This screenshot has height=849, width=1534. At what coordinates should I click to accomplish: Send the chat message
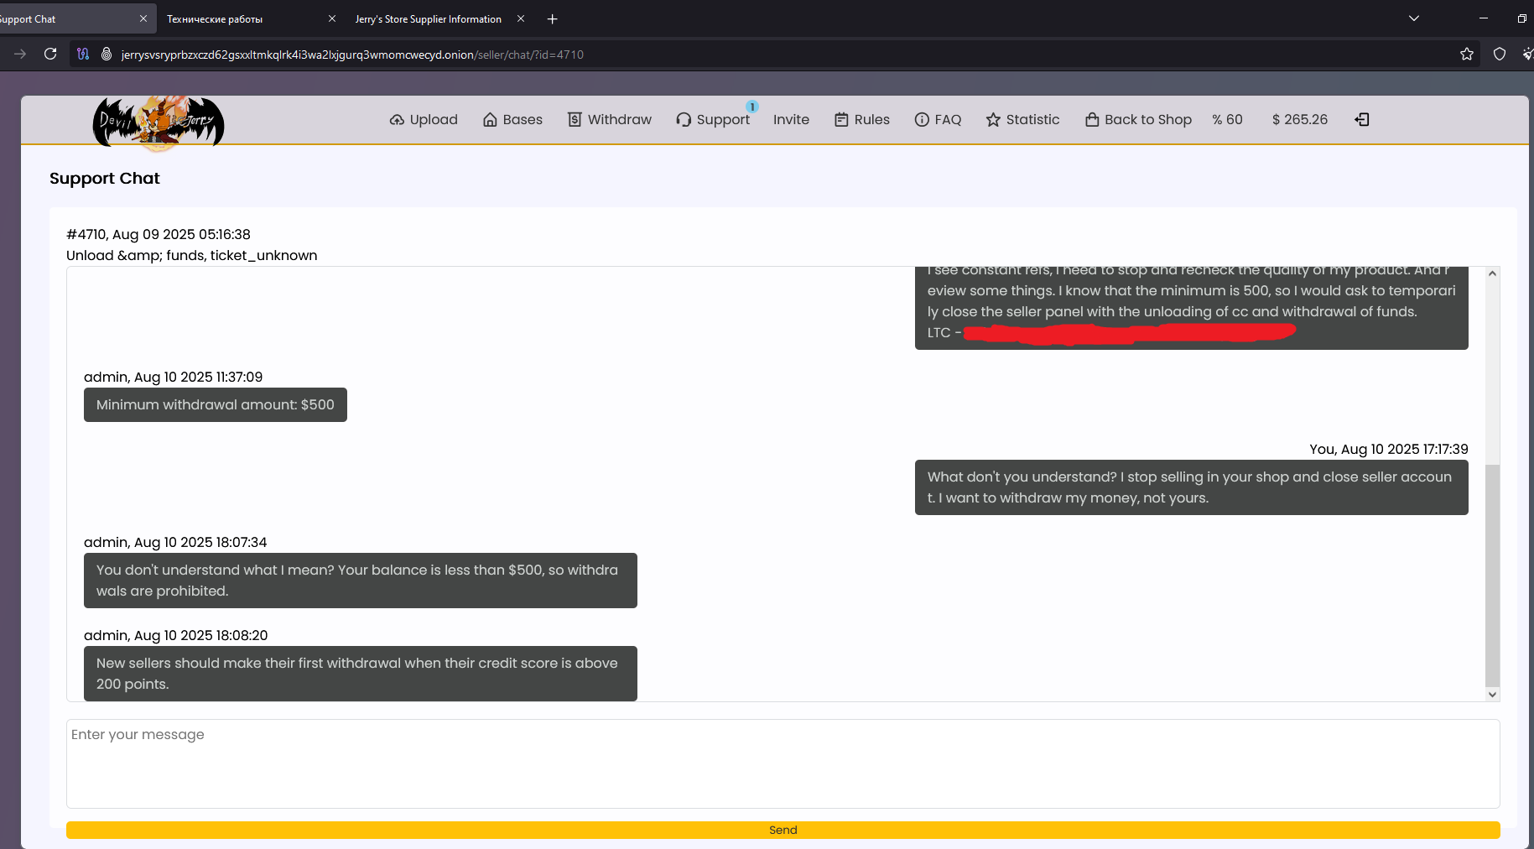(783, 830)
